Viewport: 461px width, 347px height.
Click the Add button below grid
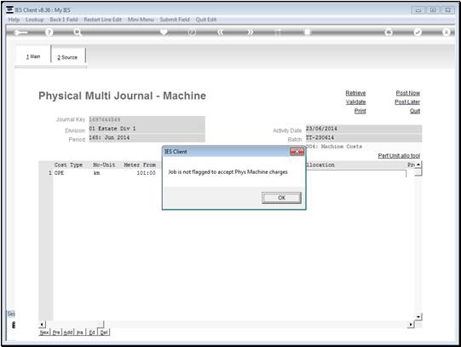click(x=68, y=333)
